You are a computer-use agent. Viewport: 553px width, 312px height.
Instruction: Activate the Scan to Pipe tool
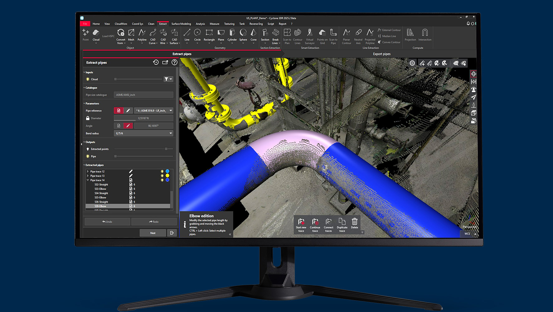(333, 36)
